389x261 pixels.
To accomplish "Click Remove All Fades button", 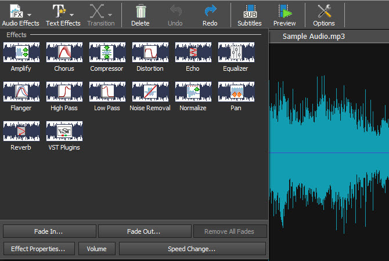I will point(230,231).
